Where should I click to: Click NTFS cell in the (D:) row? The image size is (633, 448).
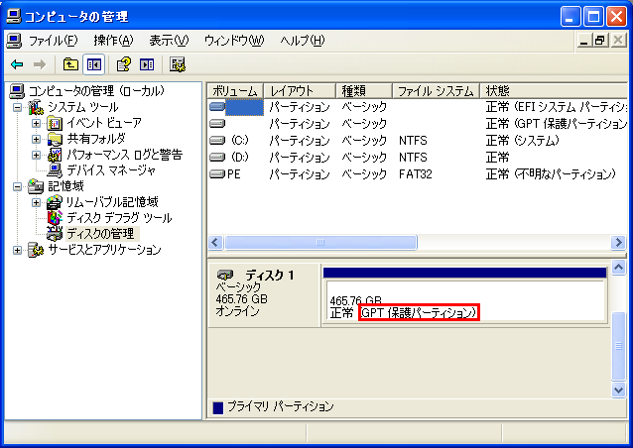coord(413,158)
